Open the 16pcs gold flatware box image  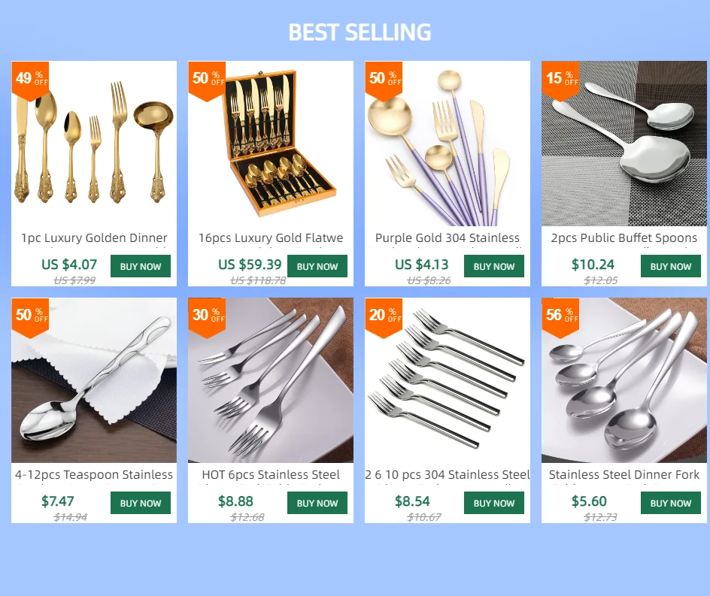[270, 144]
